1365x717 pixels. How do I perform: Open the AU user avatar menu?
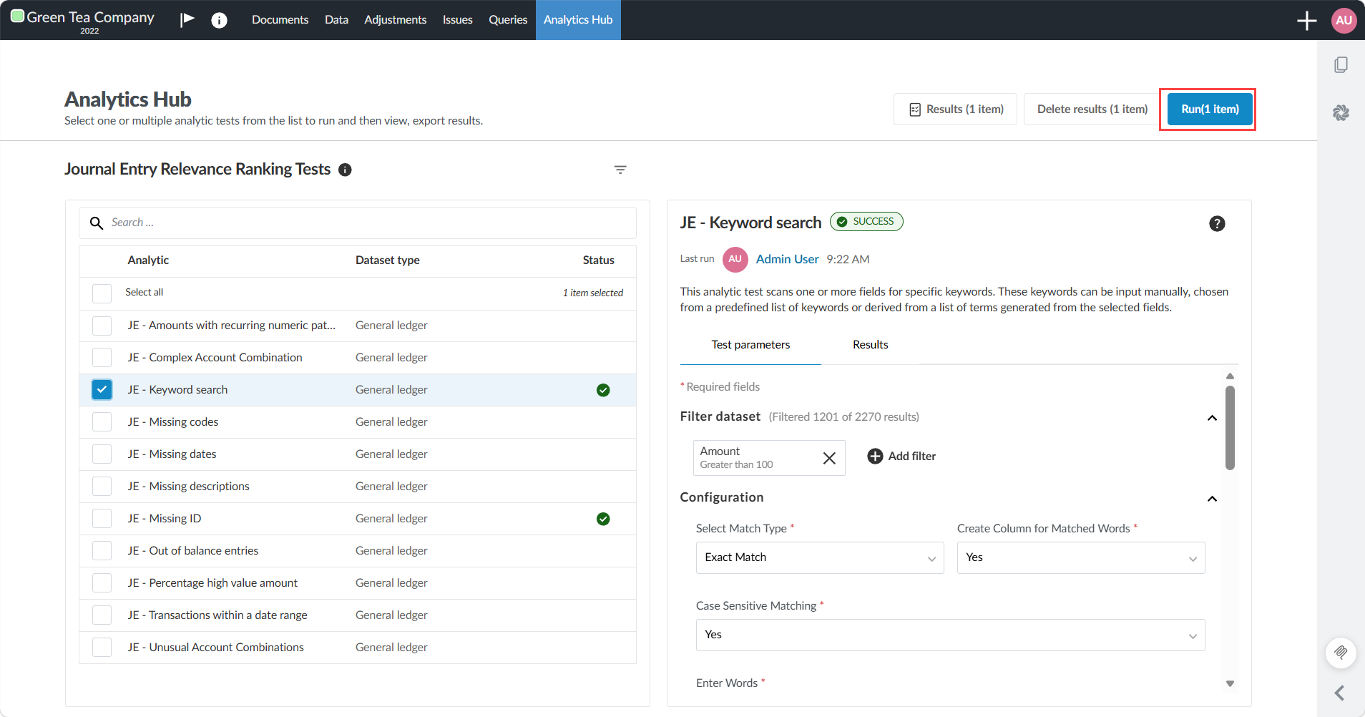coord(1344,20)
